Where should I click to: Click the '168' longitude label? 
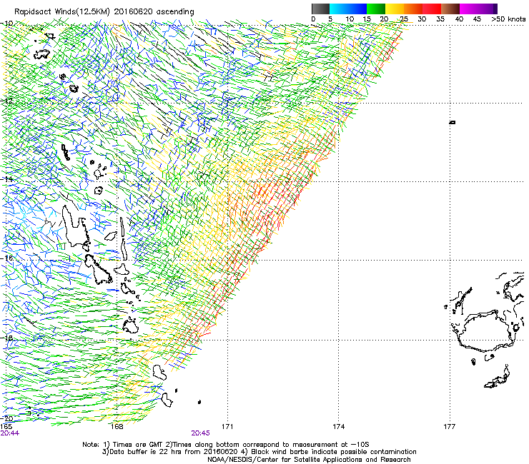[117, 427]
